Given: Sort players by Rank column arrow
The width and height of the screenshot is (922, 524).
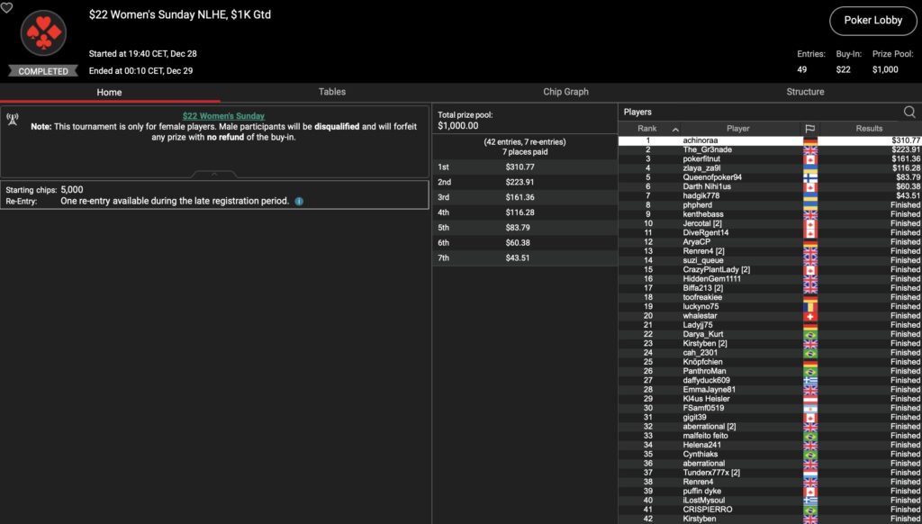Looking at the screenshot, I should point(675,129).
